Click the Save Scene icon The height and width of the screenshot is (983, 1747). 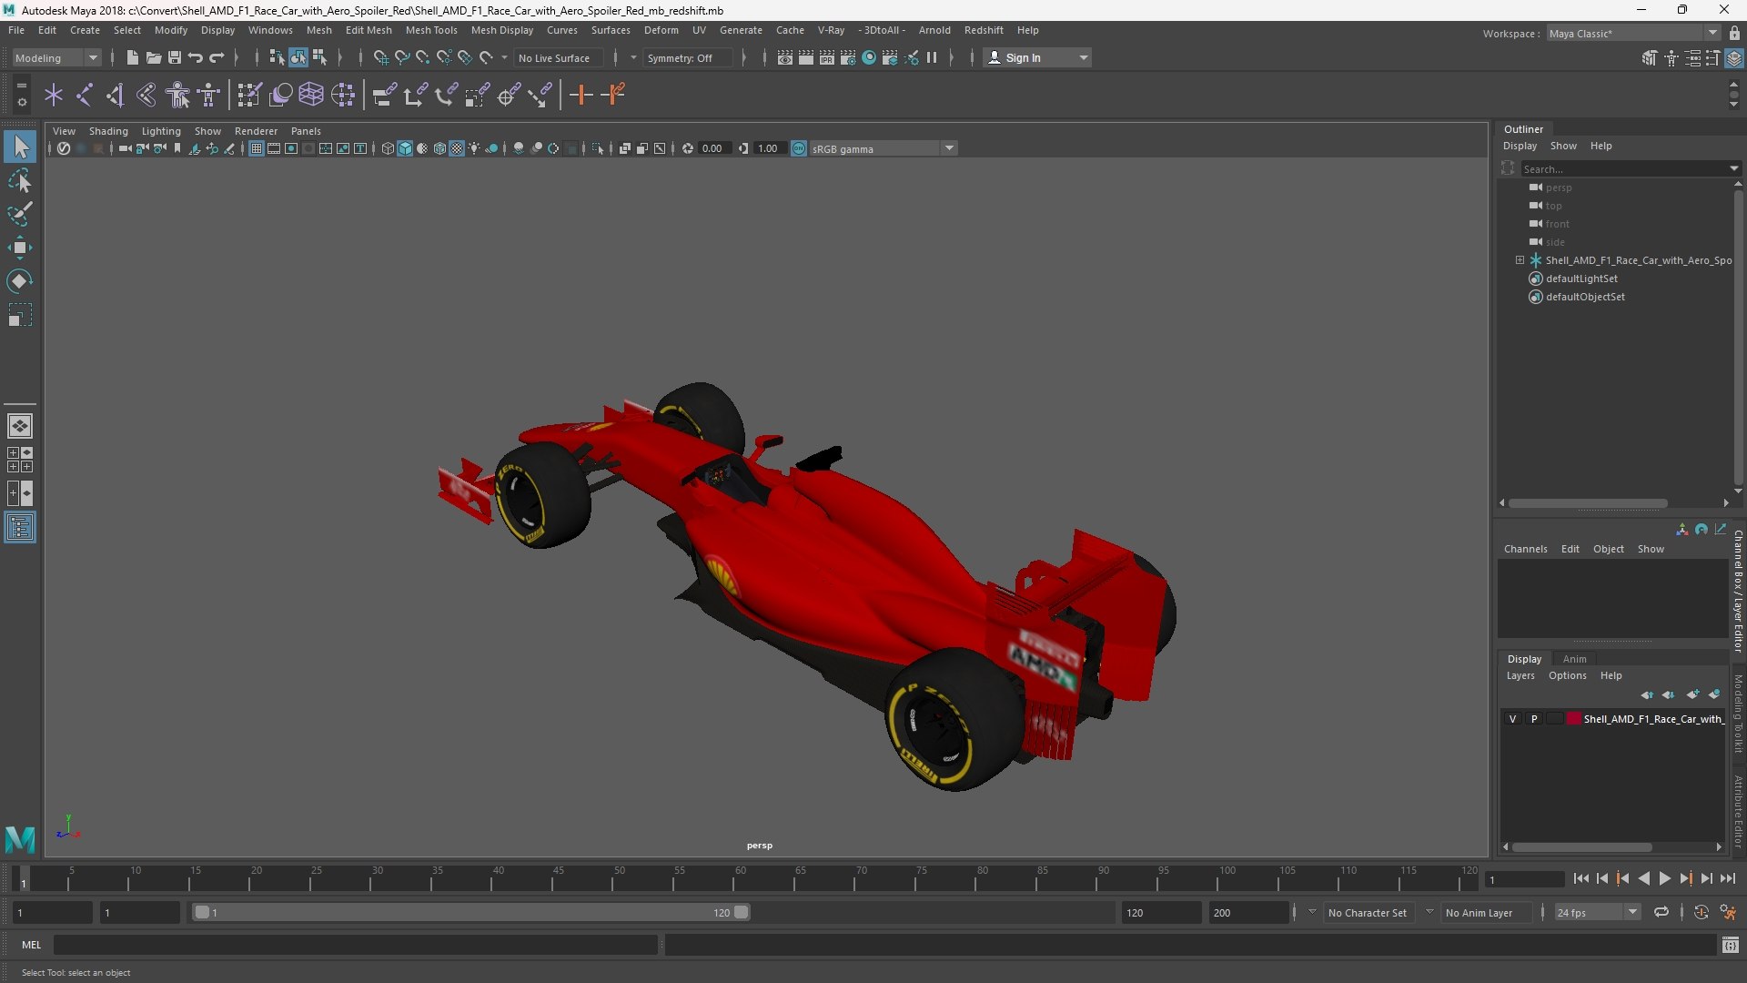[175, 57]
